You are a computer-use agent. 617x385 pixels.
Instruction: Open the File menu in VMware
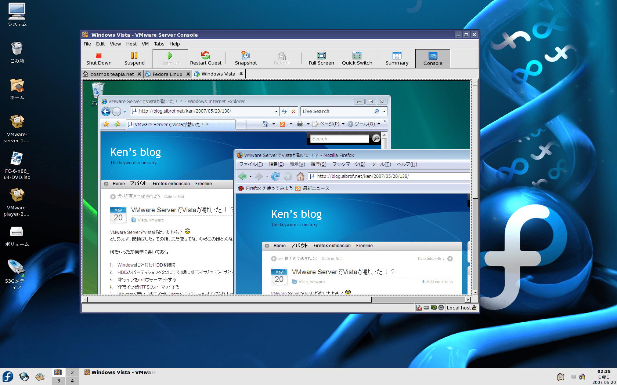tap(87, 44)
